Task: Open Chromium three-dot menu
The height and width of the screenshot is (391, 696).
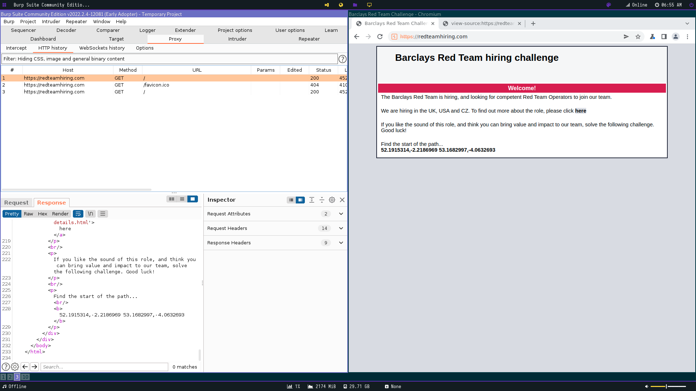Action: [687, 37]
